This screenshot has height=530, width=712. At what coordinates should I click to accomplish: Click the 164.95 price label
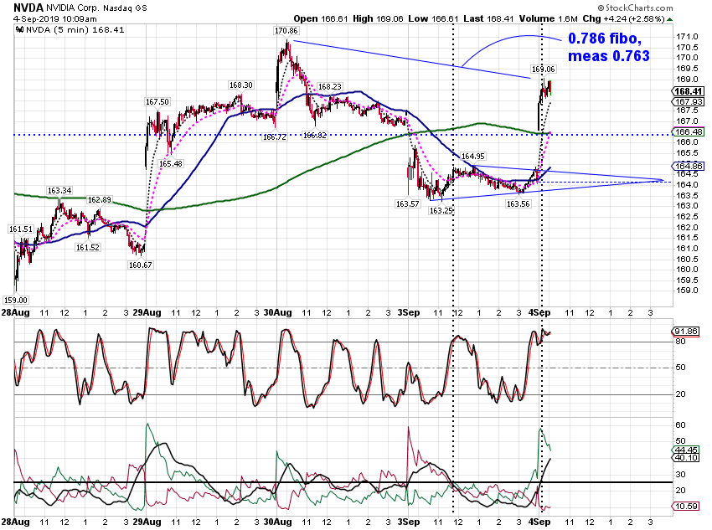[x=472, y=157]
